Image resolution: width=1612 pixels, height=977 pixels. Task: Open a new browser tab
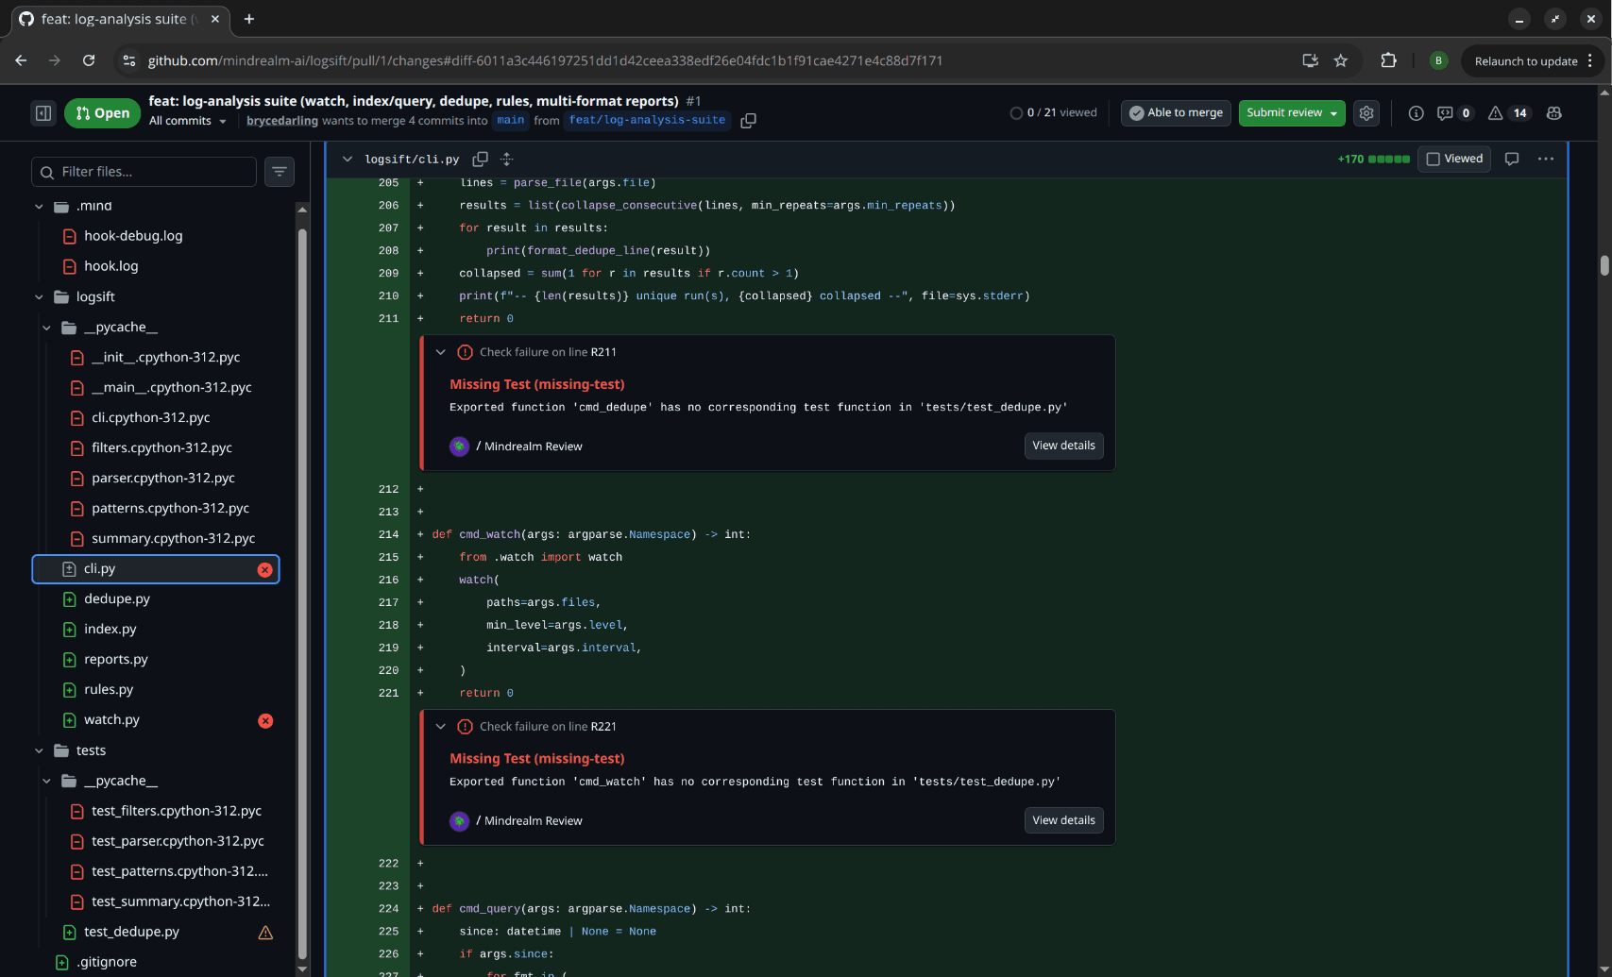[249, 19]
